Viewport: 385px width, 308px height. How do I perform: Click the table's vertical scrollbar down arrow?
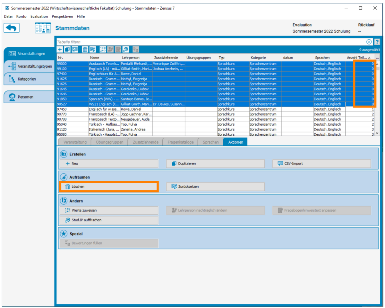pyautogui.click(x=377, y=133)
